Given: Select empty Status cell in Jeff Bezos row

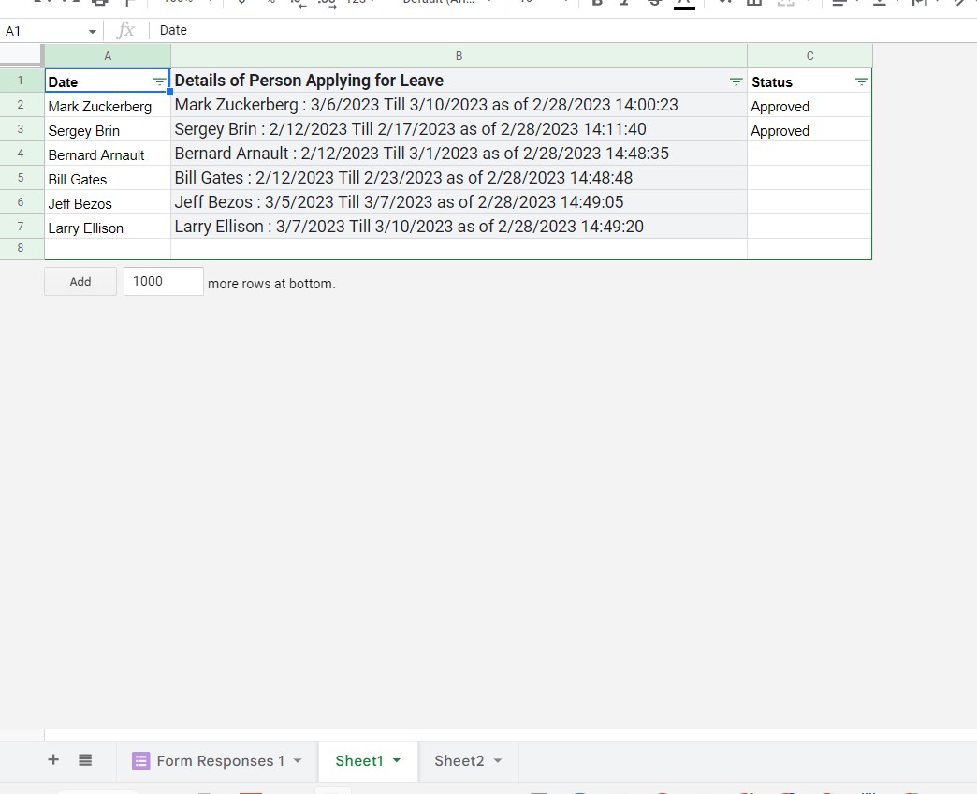Looking at the screenshot, I should pos(809,202).
